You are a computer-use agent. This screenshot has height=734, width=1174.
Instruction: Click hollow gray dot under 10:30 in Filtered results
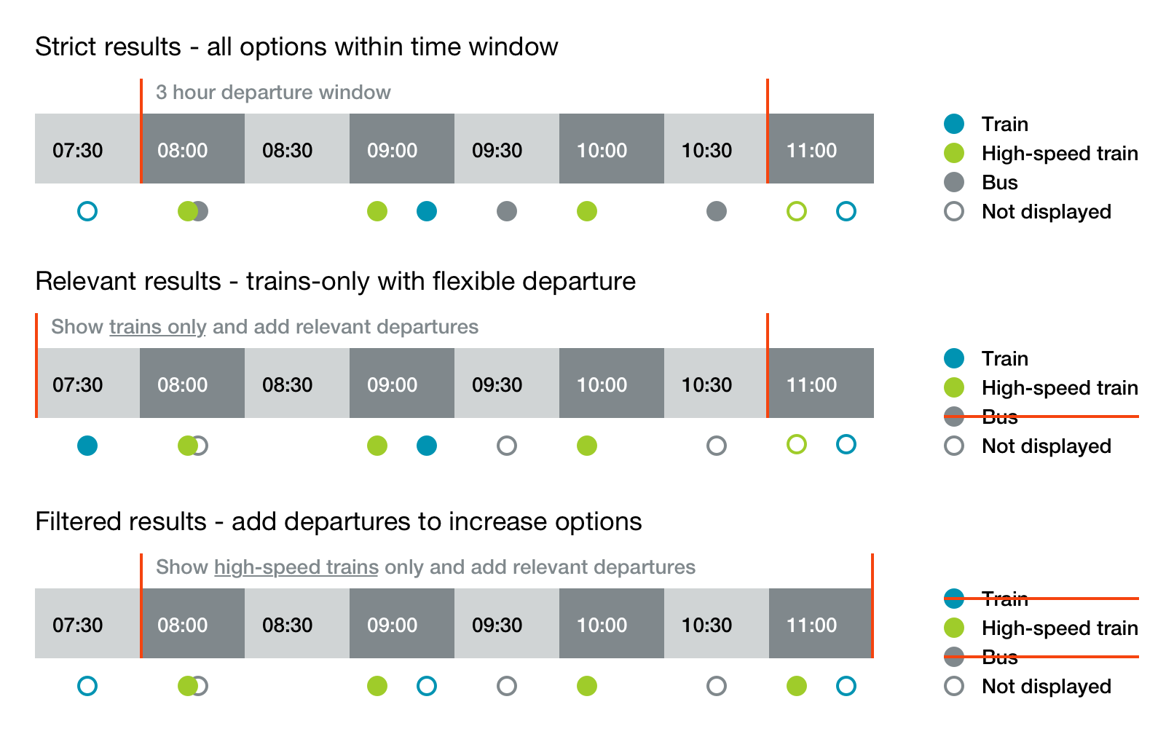(717, 686)
